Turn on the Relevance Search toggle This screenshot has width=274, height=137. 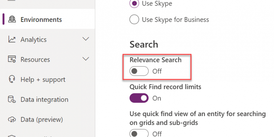[139, 71]
